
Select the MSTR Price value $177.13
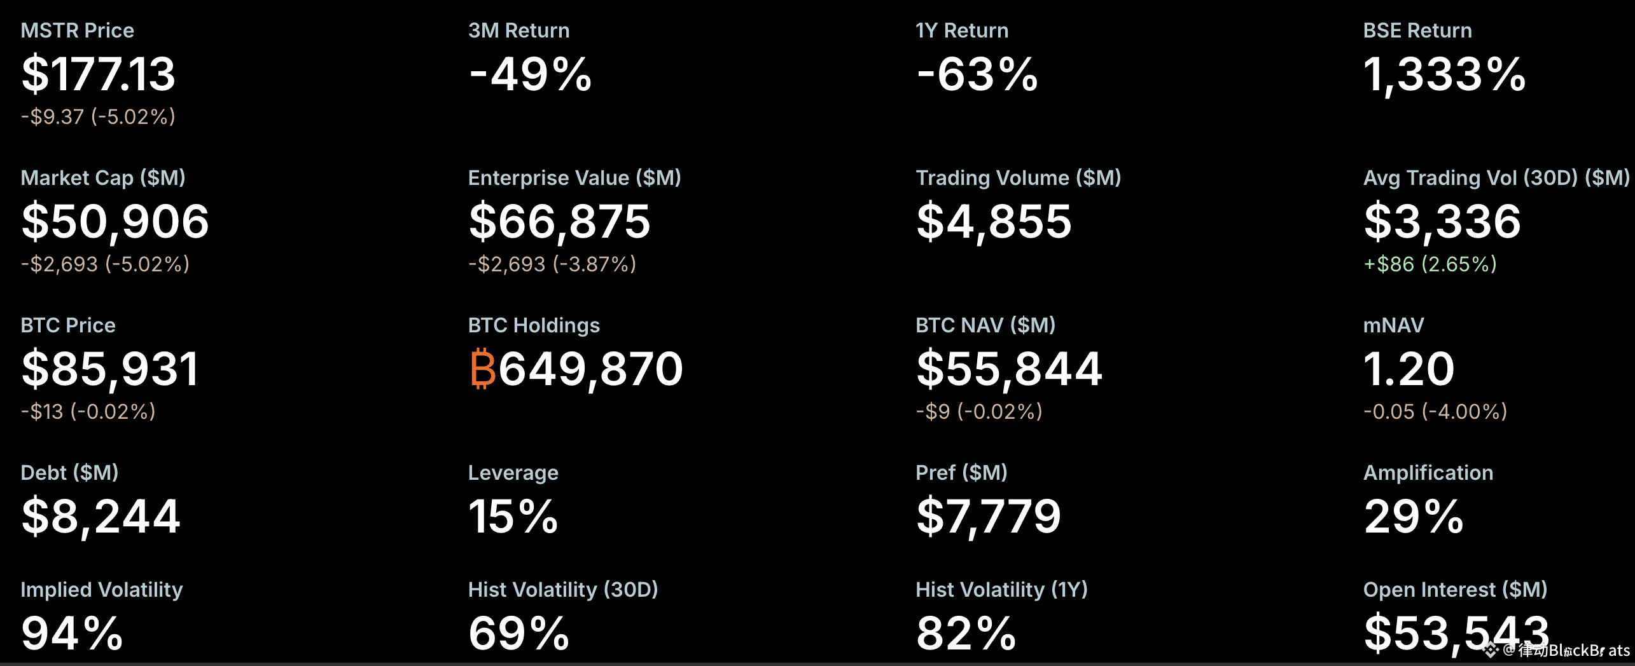[98, 74]
